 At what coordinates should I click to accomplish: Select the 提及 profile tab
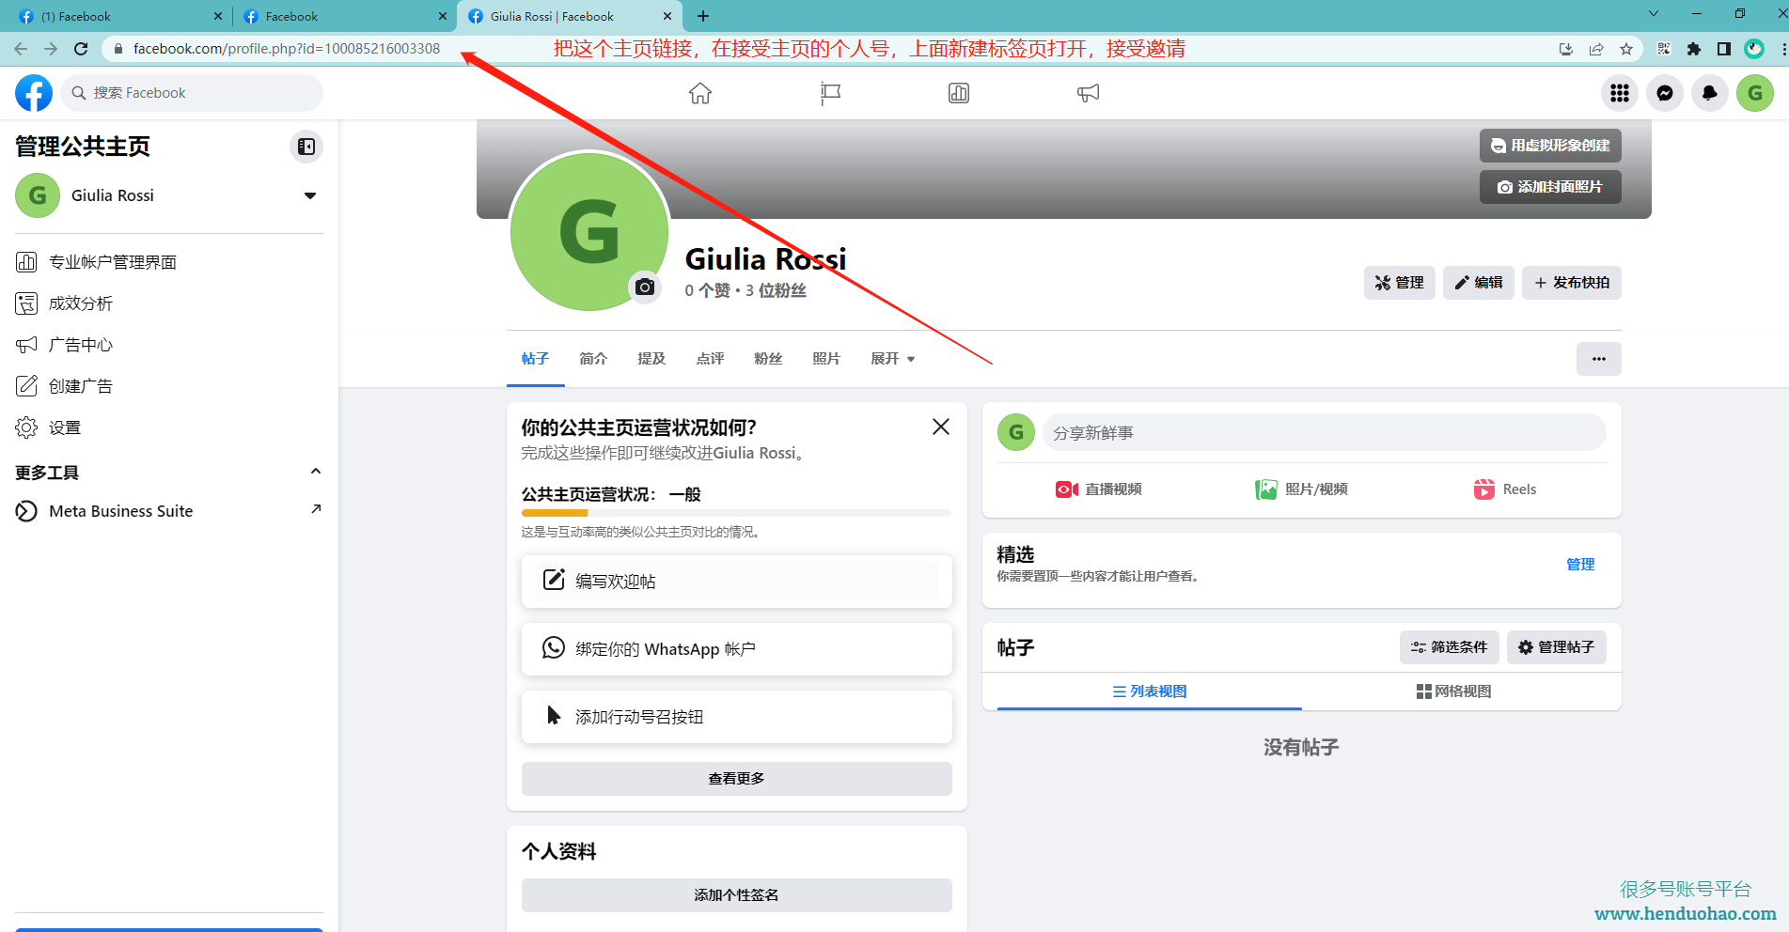[x=651, y=359]
